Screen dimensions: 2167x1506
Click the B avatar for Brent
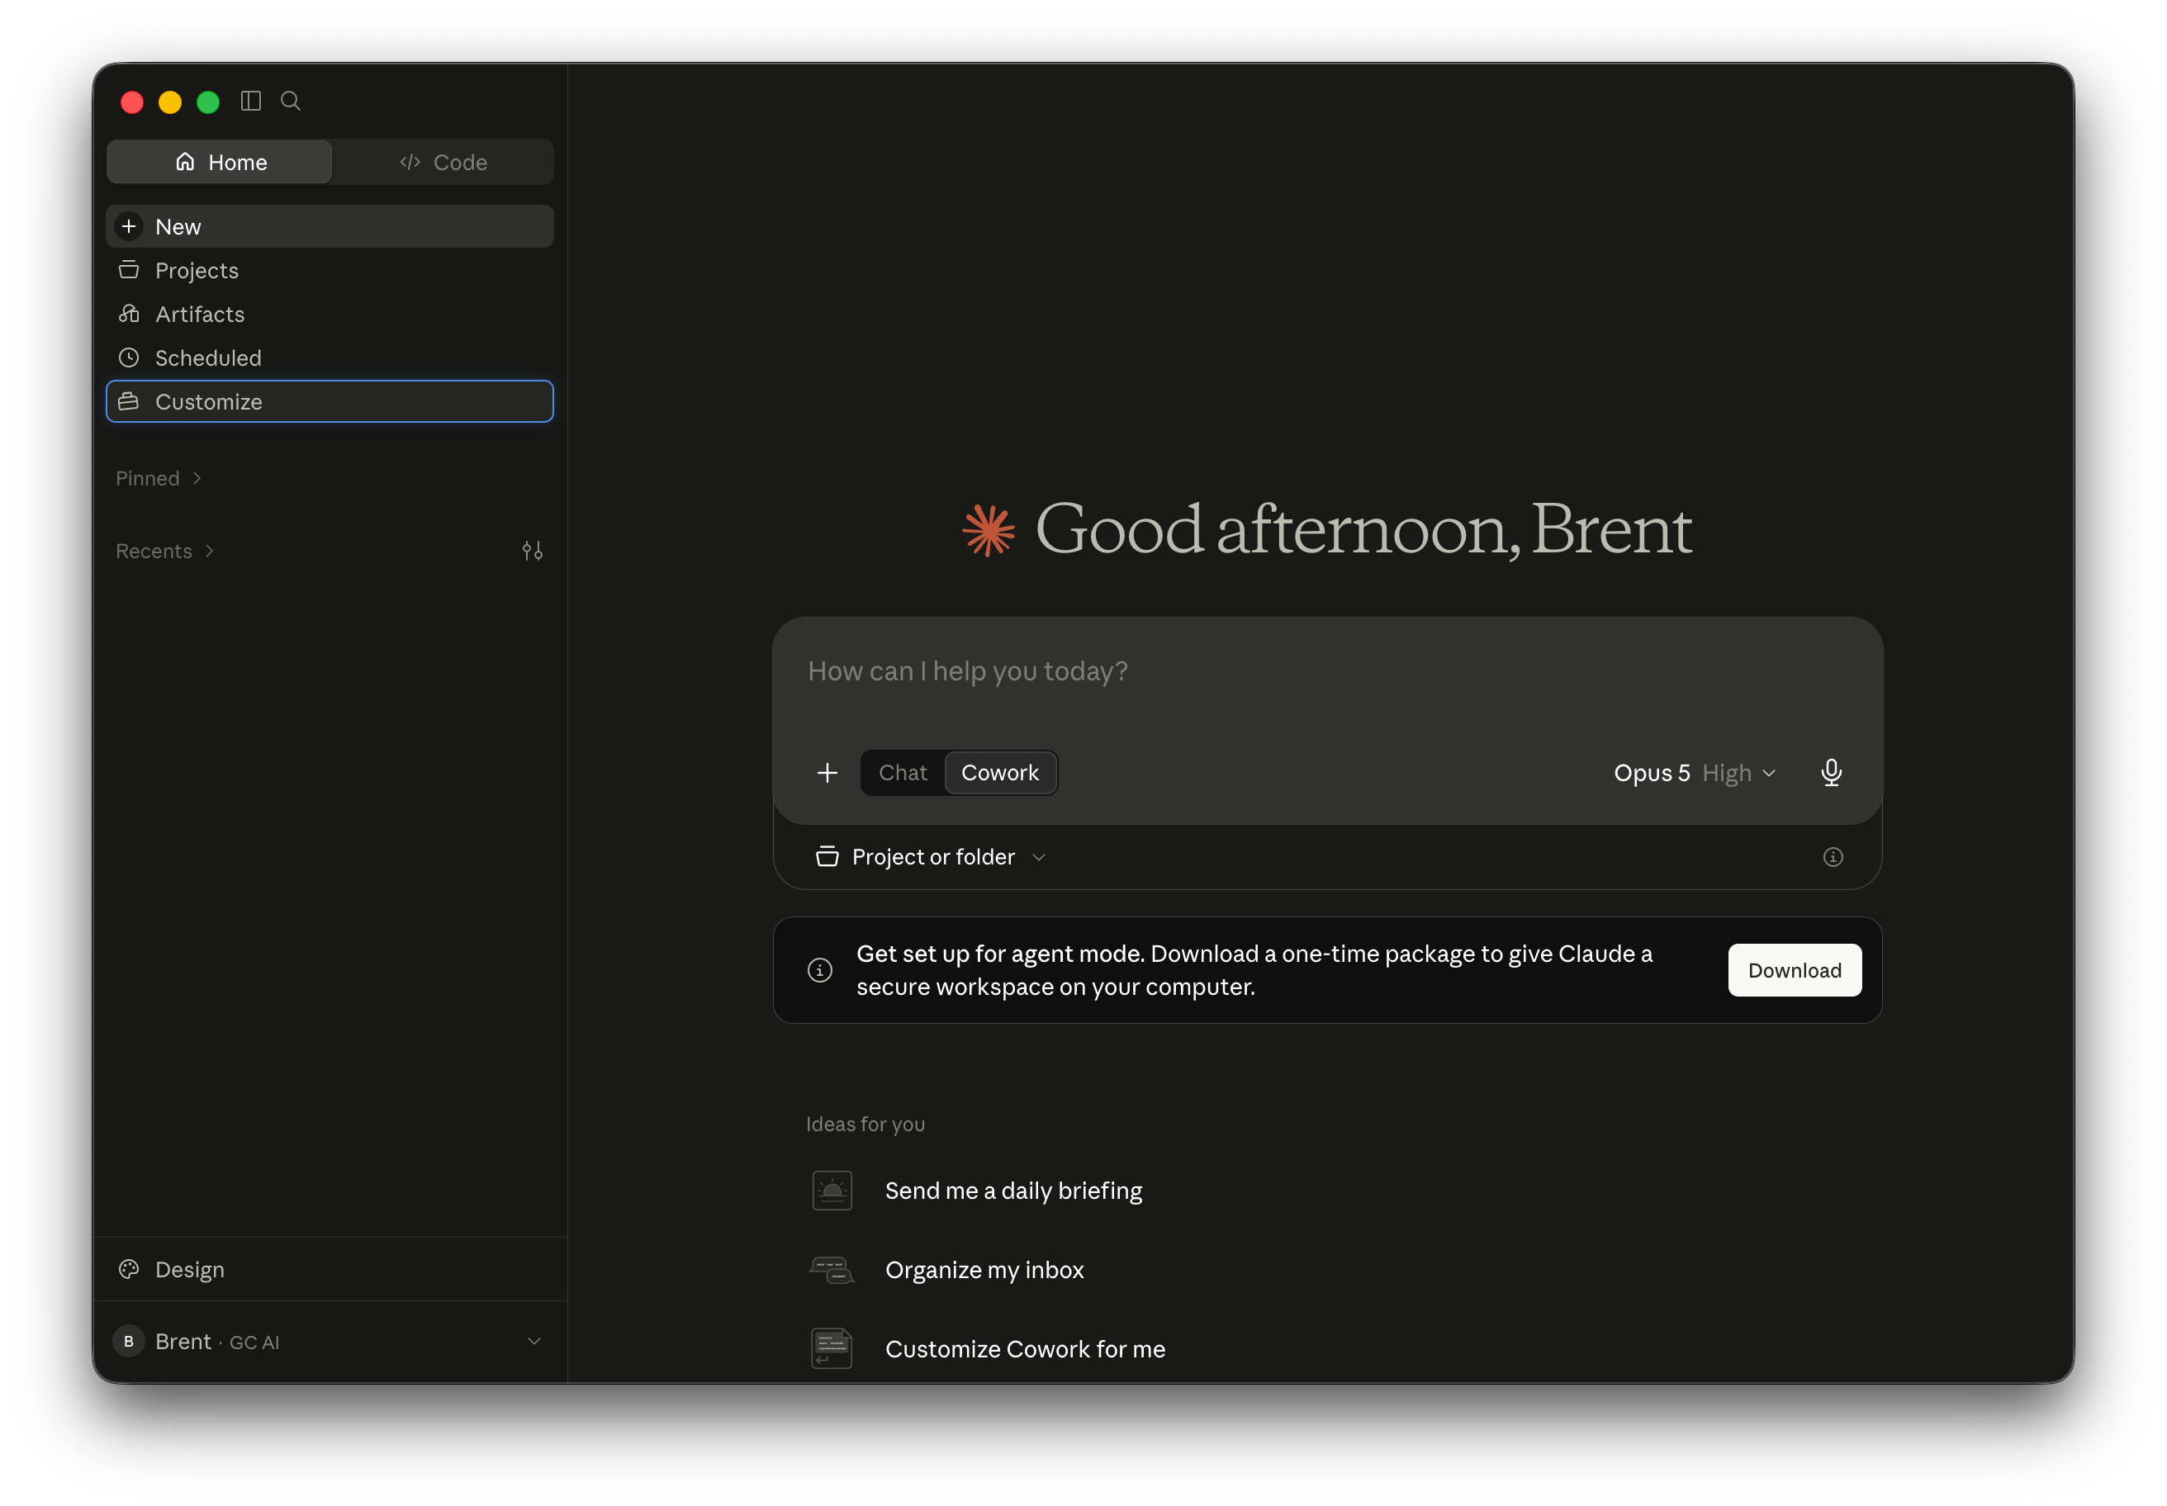click(x=130, y=1341)
